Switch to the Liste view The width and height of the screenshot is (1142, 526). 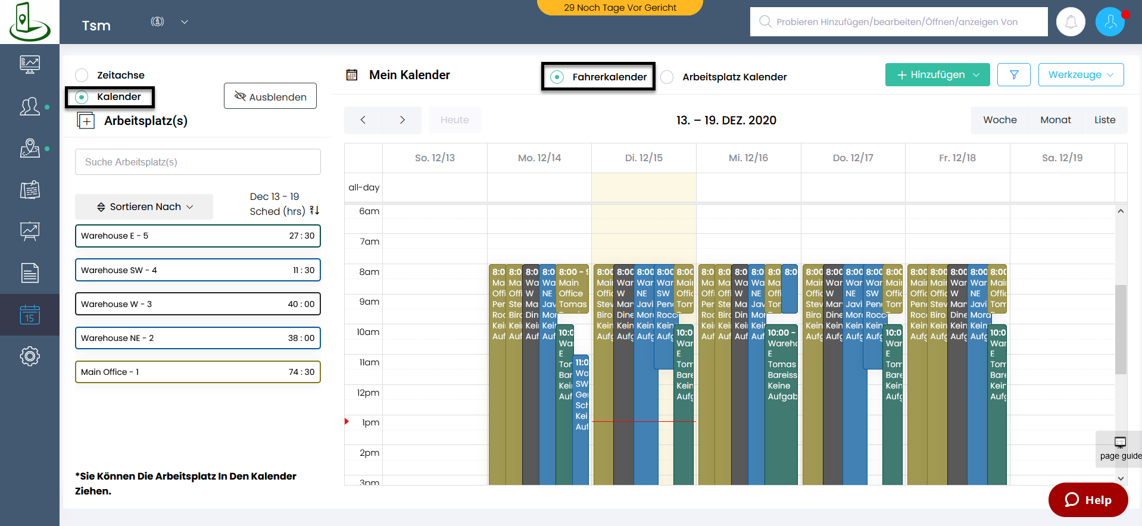[1104, 120]
